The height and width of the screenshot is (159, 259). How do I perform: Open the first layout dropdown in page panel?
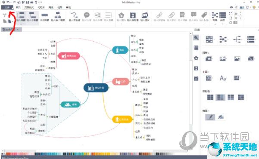pos(210,39)
